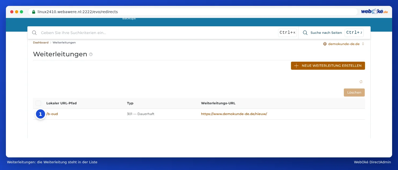
Task: Refresh the redirects list with the reload icon
Action: pos(361,82)
